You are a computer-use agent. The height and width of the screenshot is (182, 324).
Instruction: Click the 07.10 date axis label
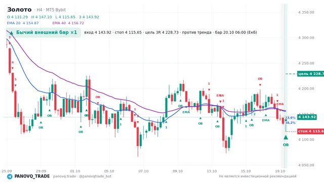pos(143,171)
